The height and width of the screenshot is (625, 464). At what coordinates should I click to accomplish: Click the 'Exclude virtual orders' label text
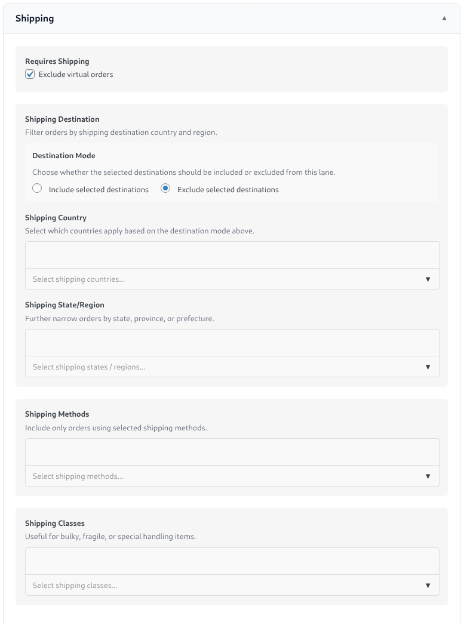pos(76,75)
